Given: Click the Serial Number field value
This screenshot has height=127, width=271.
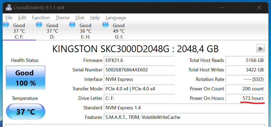Looking at the screenshot, I should click(139, 70).
